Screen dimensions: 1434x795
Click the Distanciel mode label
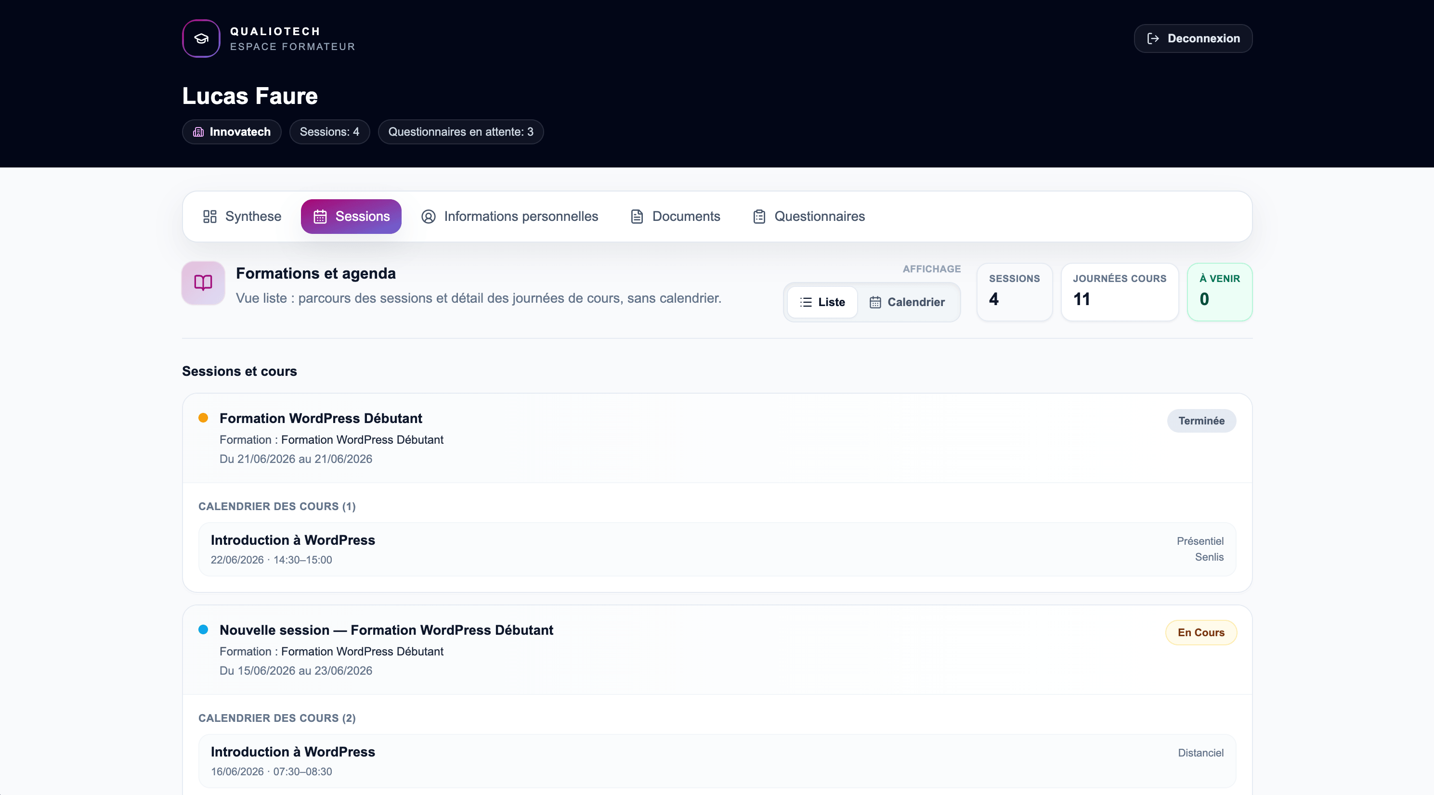(1201, 753)
